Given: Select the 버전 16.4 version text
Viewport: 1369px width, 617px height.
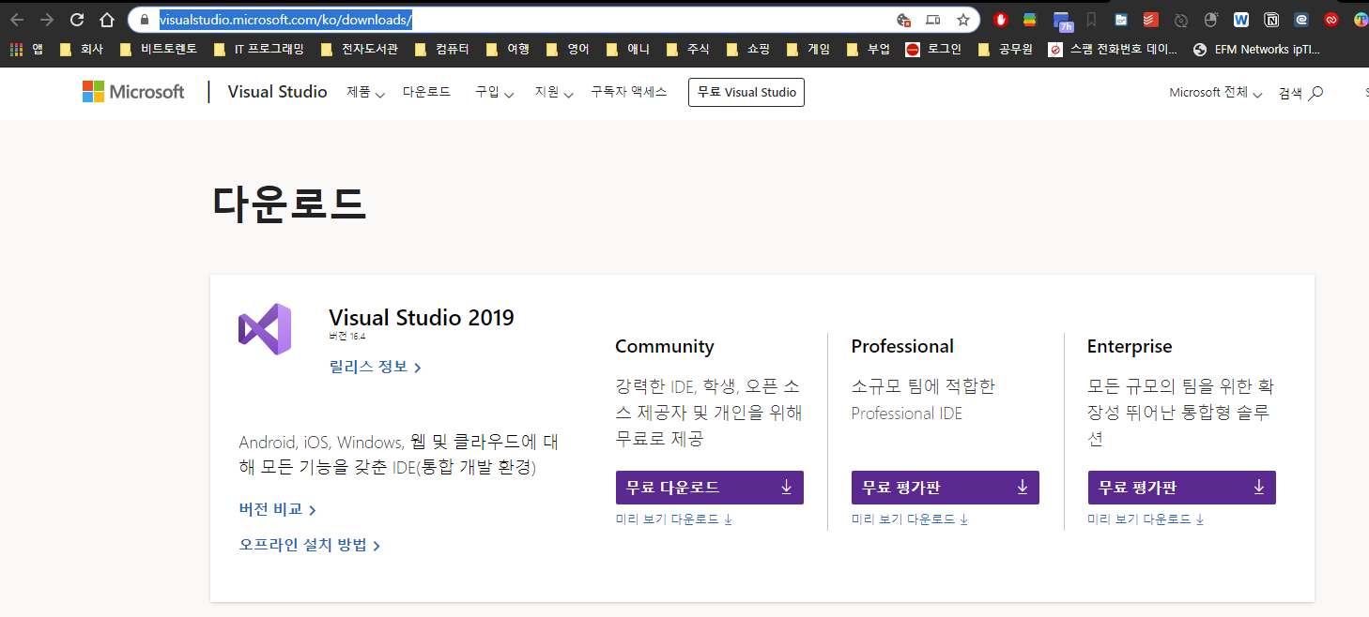Looking at the screenshot, I should 347,335.
